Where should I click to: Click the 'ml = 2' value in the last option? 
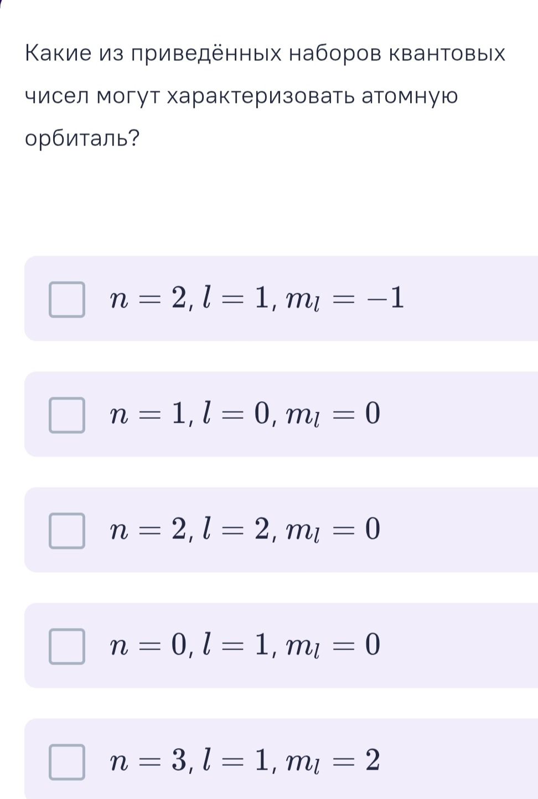coord(332,762)
